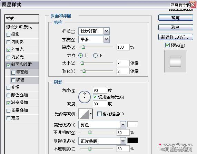The image size is (197, 154).
Task: Click the 深度 depth value field
Action: (x=123, y=47)
